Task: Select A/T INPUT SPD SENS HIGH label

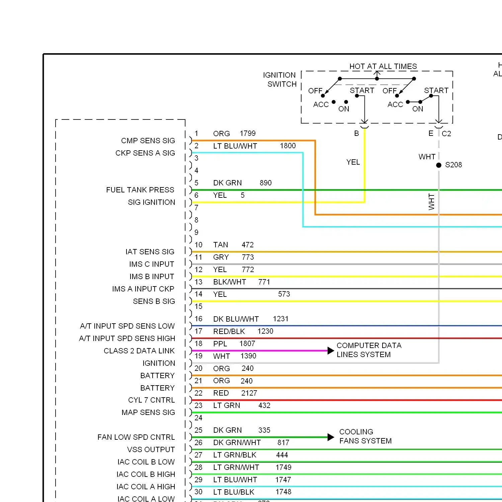Action: [x=127, y=338]
